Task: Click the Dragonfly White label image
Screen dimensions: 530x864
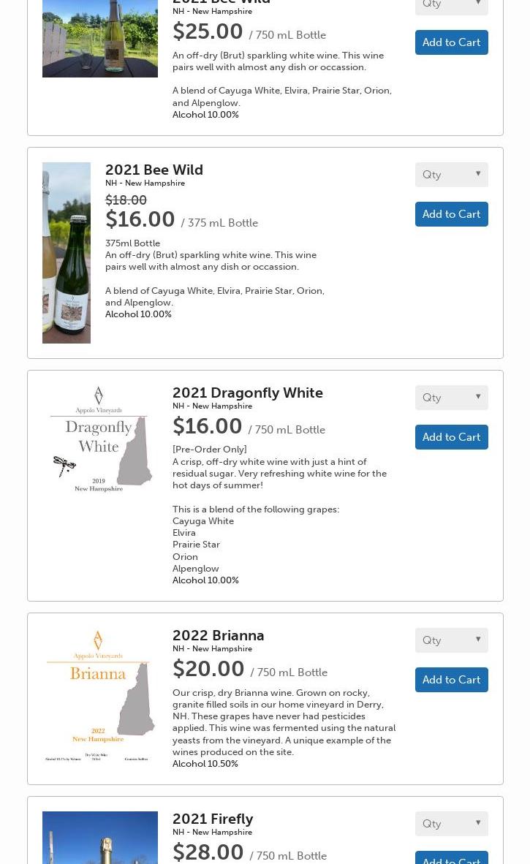Action: point(99,440)
